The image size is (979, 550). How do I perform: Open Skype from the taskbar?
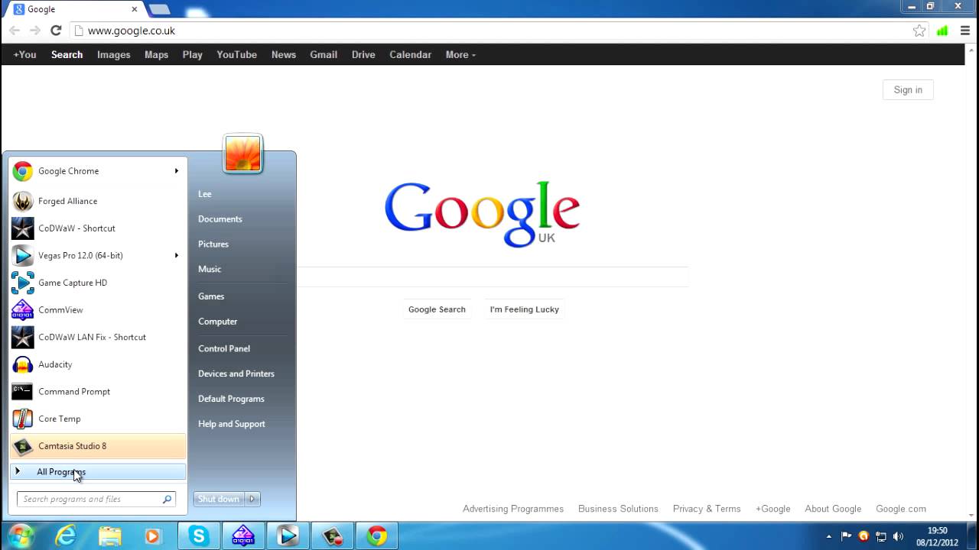(199, 536)
